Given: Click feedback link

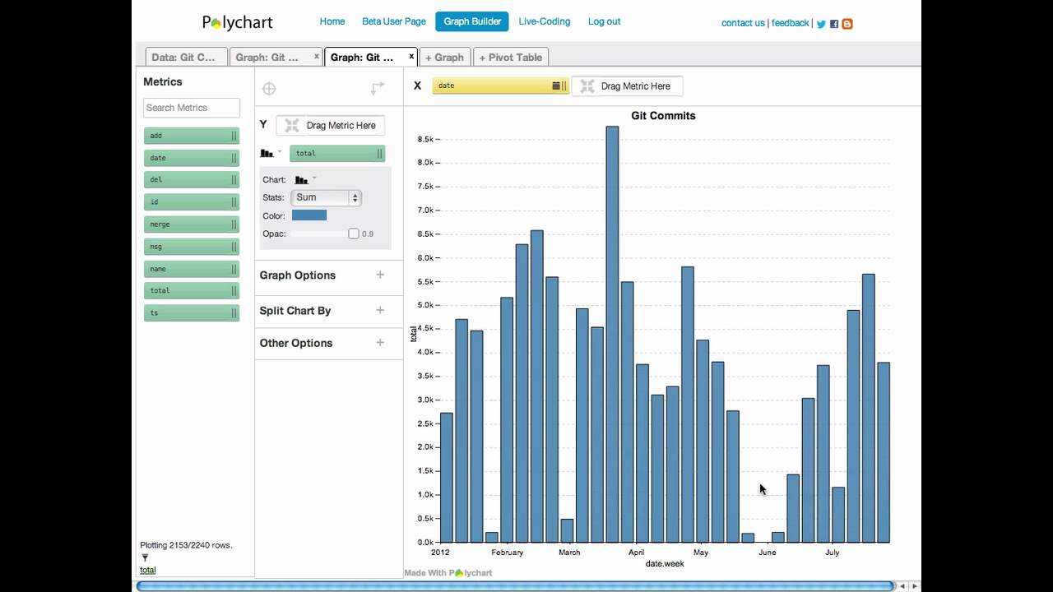Looking at the screenshot, I should tap(791, 23).
